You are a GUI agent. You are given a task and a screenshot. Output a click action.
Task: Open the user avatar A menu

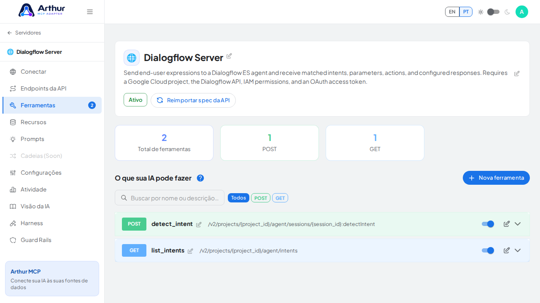pos(522,12)
